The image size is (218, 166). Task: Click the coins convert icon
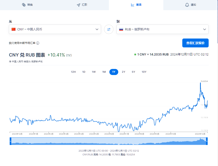[24, 5]
